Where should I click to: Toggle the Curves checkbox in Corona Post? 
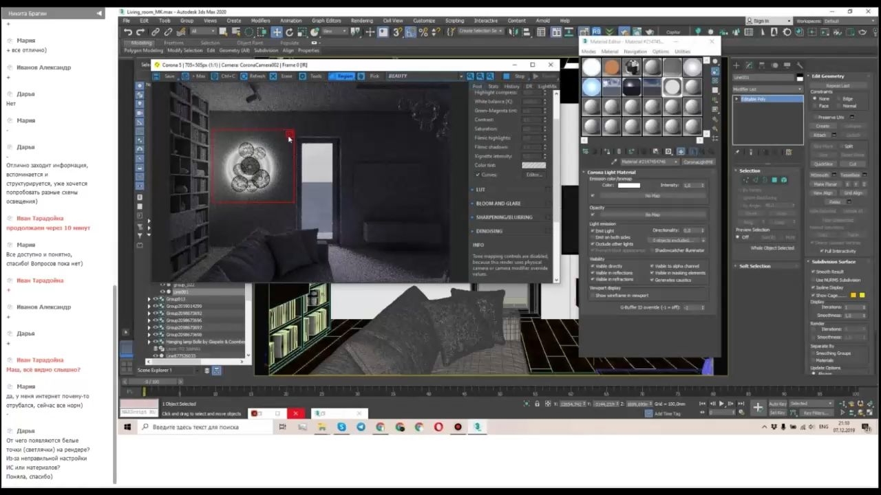[x=478, y=175]
